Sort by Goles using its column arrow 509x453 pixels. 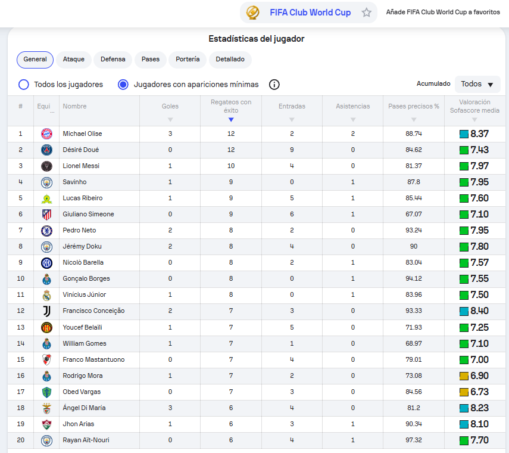[170, 120]
